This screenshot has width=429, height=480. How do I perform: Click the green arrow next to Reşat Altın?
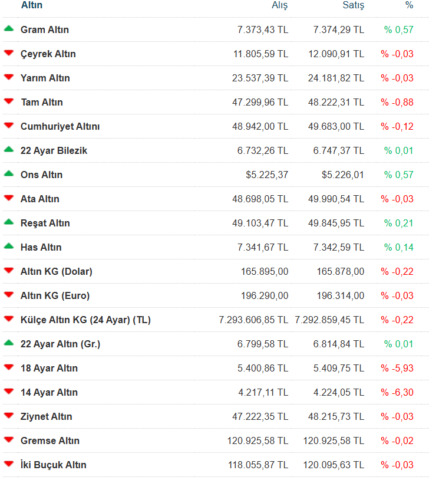coord(8,222)
